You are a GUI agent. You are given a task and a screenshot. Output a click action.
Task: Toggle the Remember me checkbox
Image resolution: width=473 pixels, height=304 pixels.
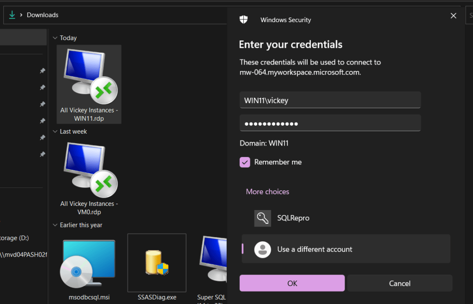pyautogui.click(x=245, y=163)
